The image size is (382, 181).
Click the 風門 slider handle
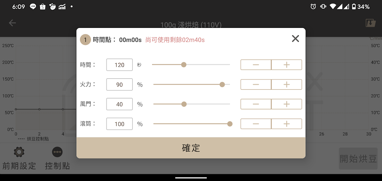click(x=184, y=104)
